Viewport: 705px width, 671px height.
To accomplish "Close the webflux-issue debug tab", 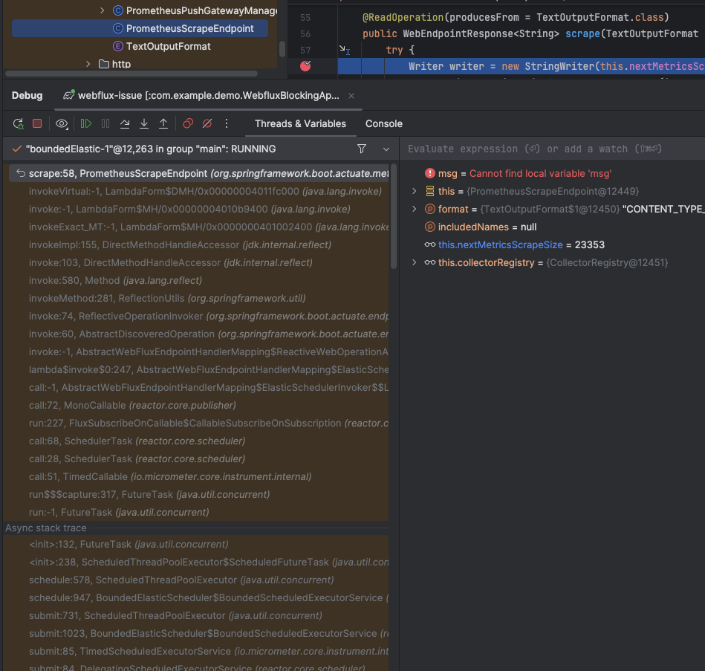I will pyautogui.click(x=351, y=96).
